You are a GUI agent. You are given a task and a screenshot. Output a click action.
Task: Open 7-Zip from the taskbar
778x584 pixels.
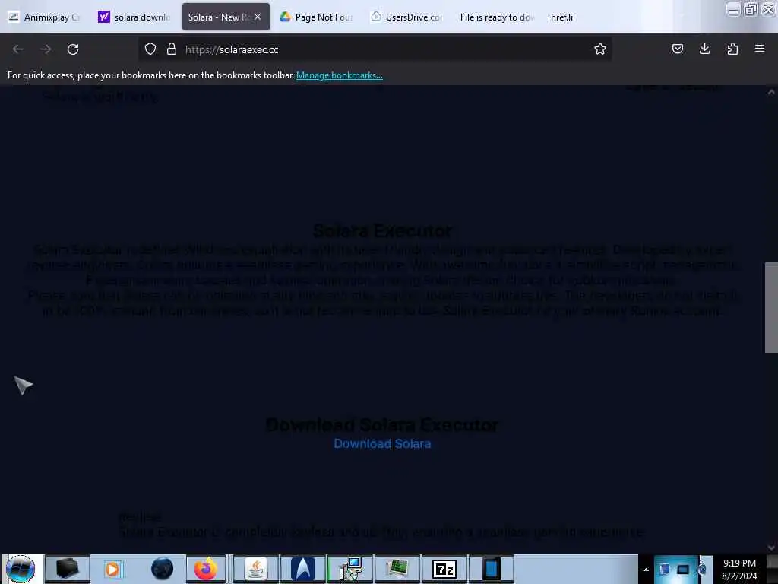pyautogui.click(x=444, y=569)
